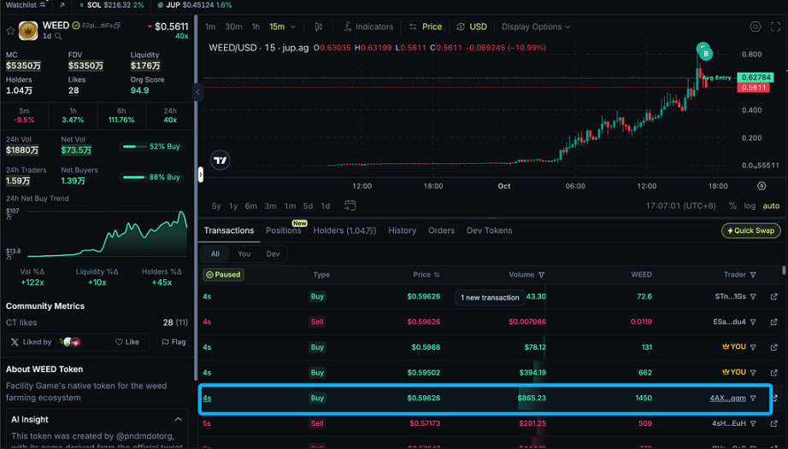
Task: Collapse the AI Insight section
Action: click(x=178, y=419)
